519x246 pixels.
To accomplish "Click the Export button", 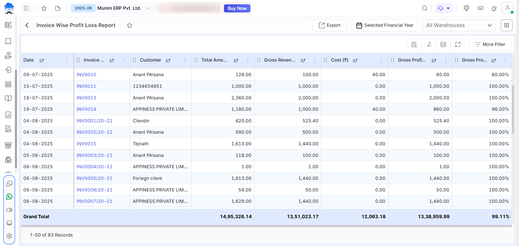I will click(329, 25).
